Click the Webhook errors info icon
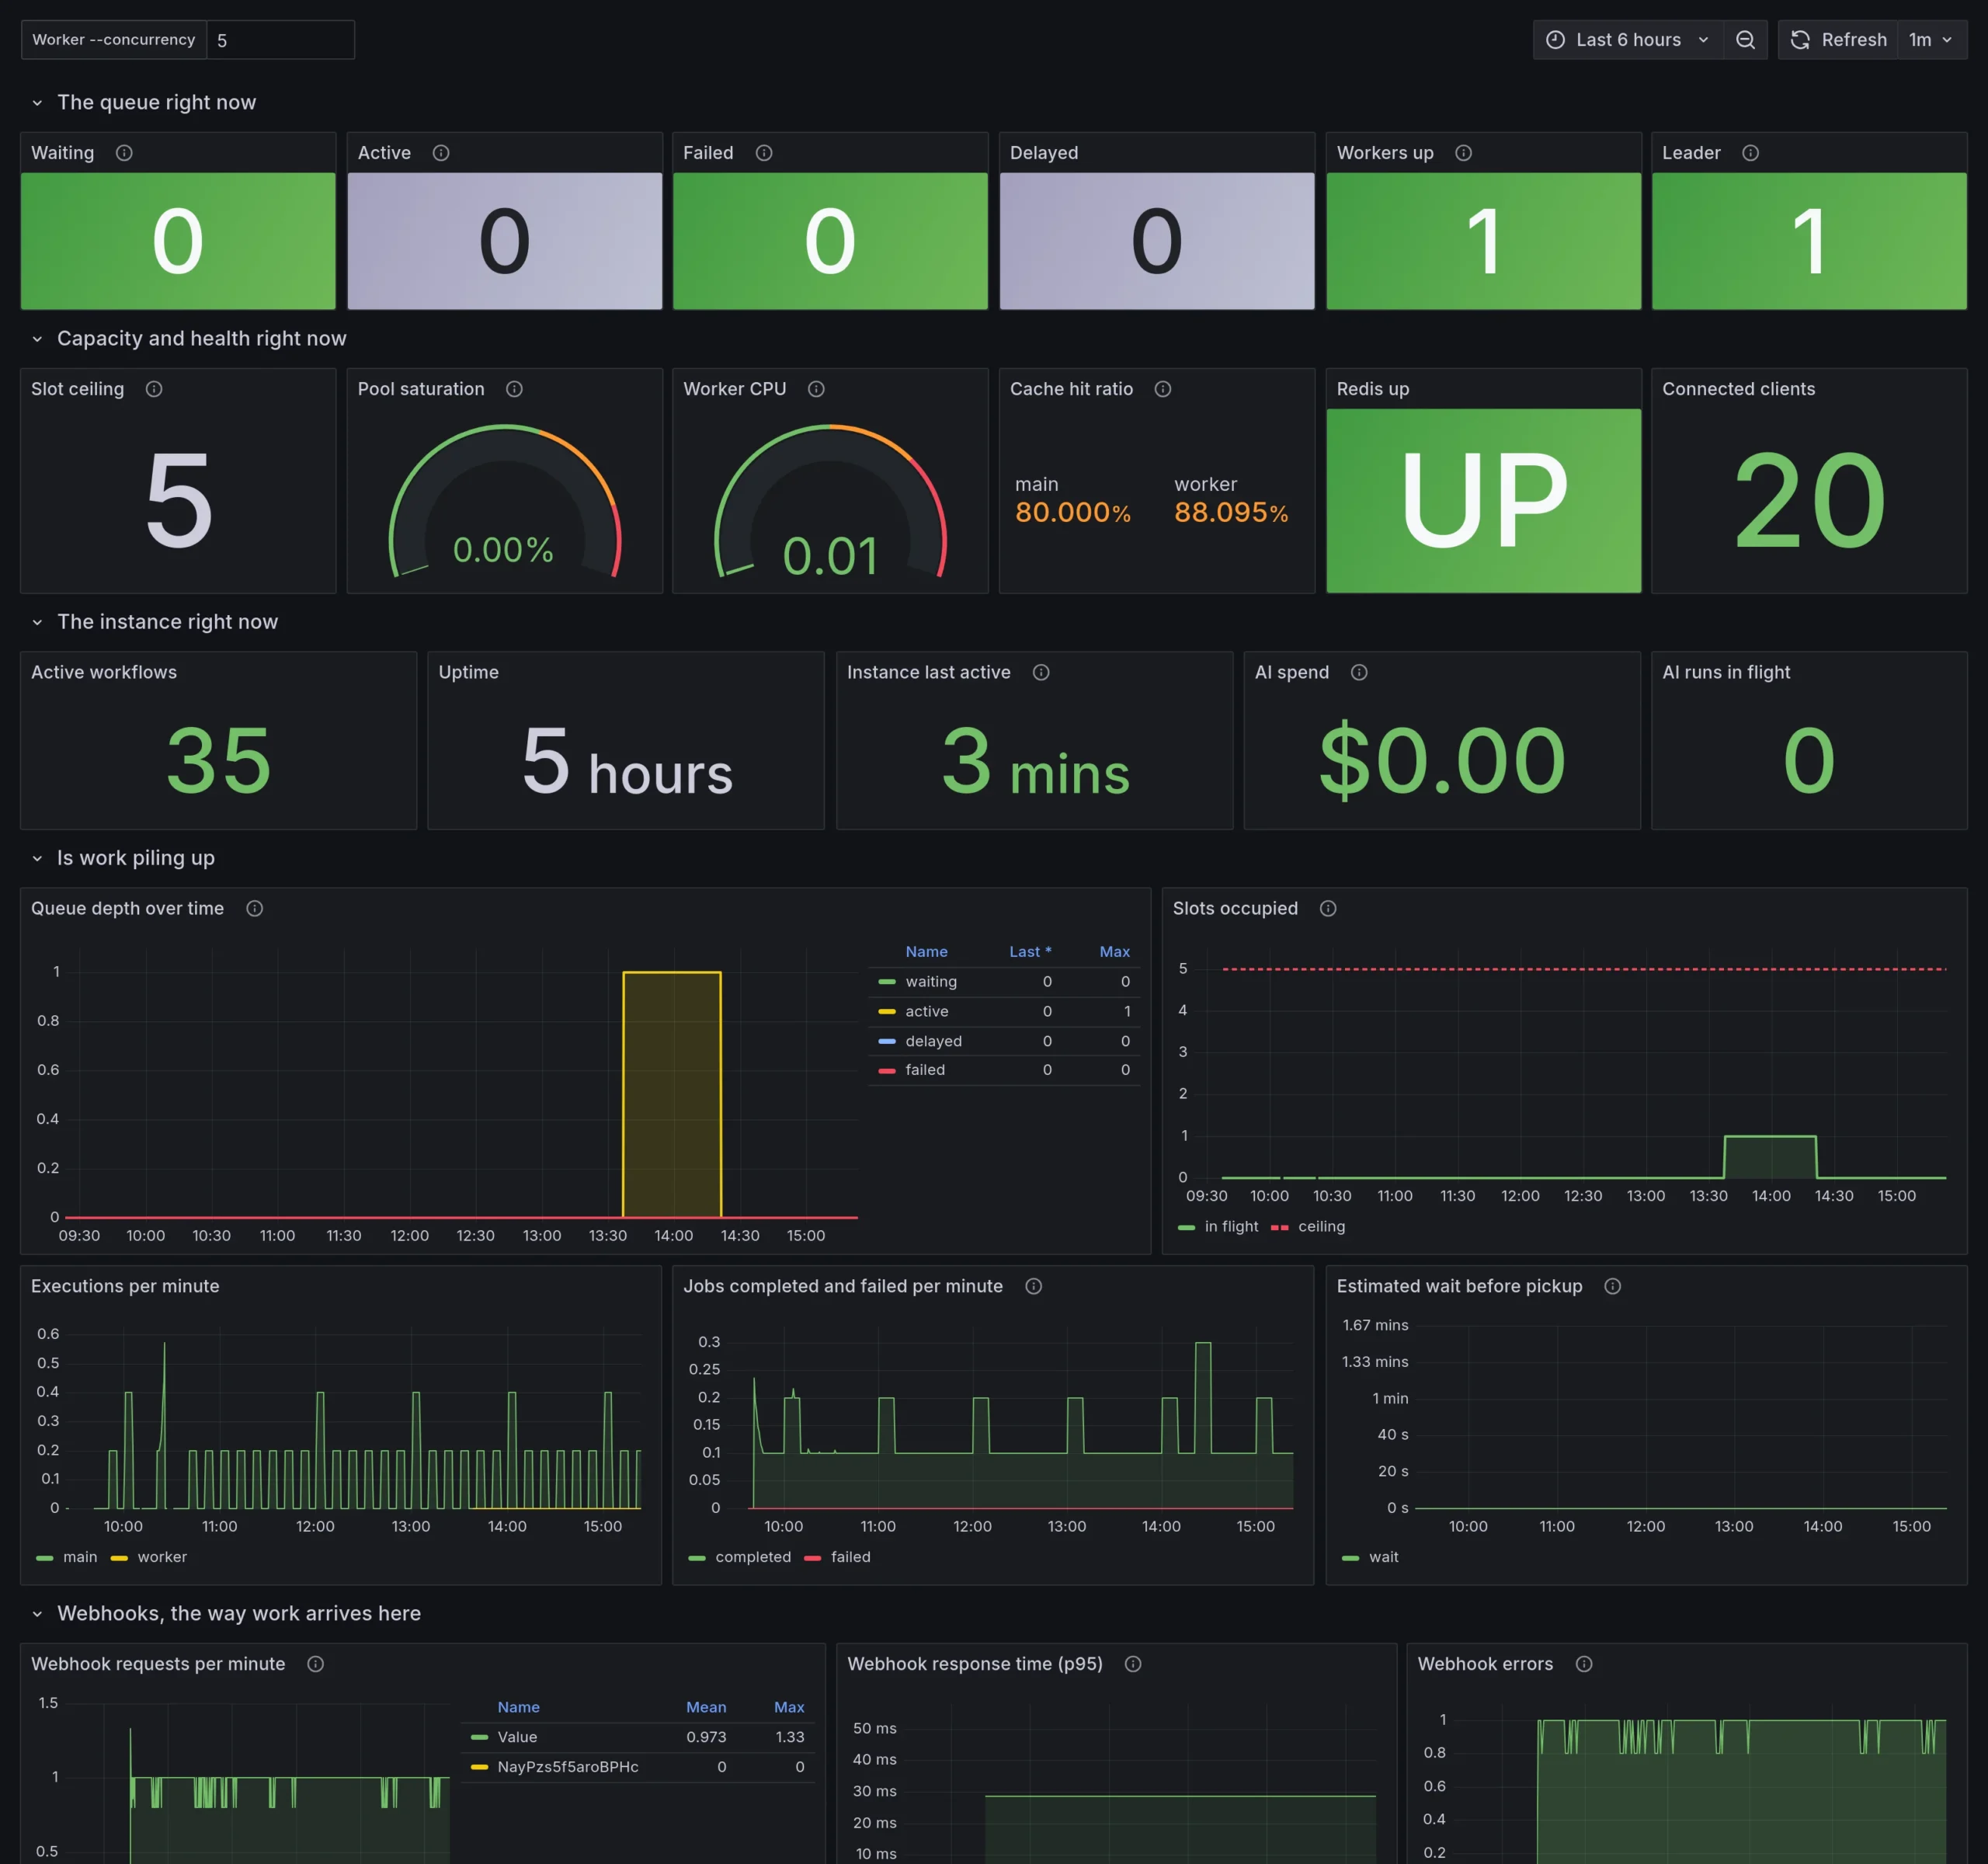This screenshot has width=1988, height=1864. [1584, 1664]
